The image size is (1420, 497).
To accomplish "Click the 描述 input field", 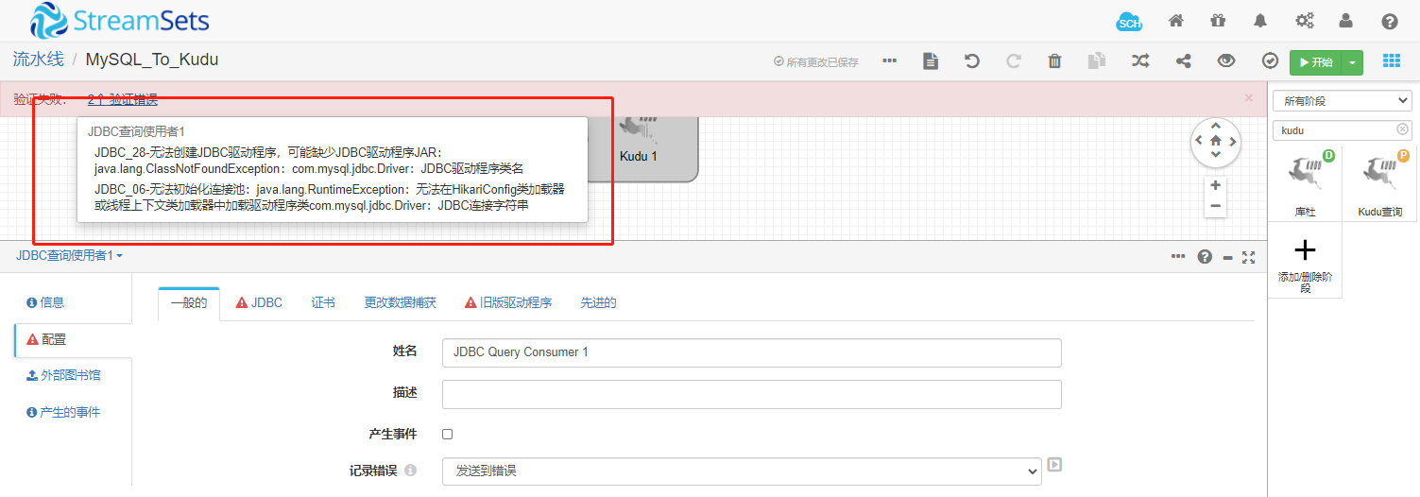I will [x=751, y=394].
